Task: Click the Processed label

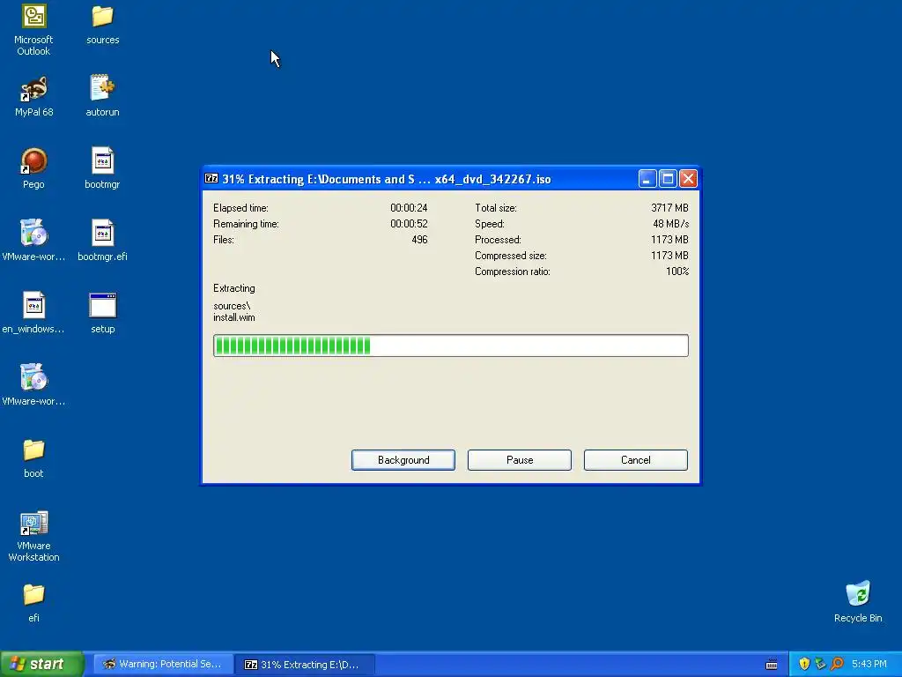Action: click(x=498, y=240)
